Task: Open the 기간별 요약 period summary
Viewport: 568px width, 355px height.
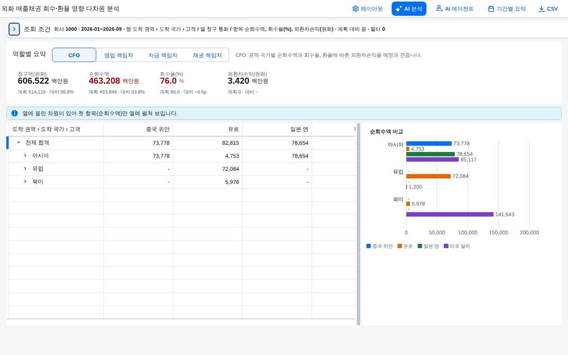Action: [506, 9]
